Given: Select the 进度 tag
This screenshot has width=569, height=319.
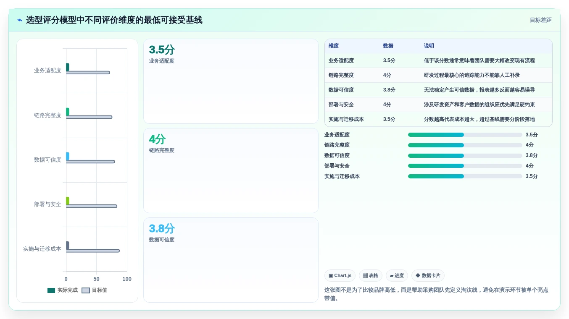Looking at the screenshot, I should tap(397, 276).
